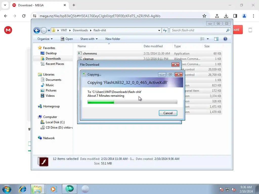Open the Pictures library
Viewport: 259px width, 194px height.
(x=51, y=90)
